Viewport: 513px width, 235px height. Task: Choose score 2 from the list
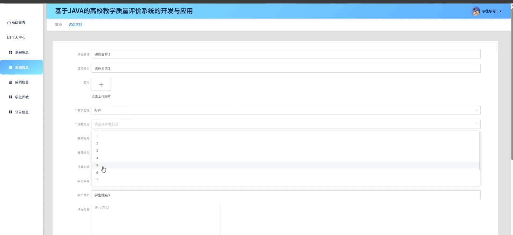coord(285,144)
